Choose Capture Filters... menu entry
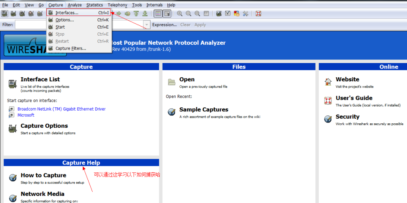 point(79,48)
